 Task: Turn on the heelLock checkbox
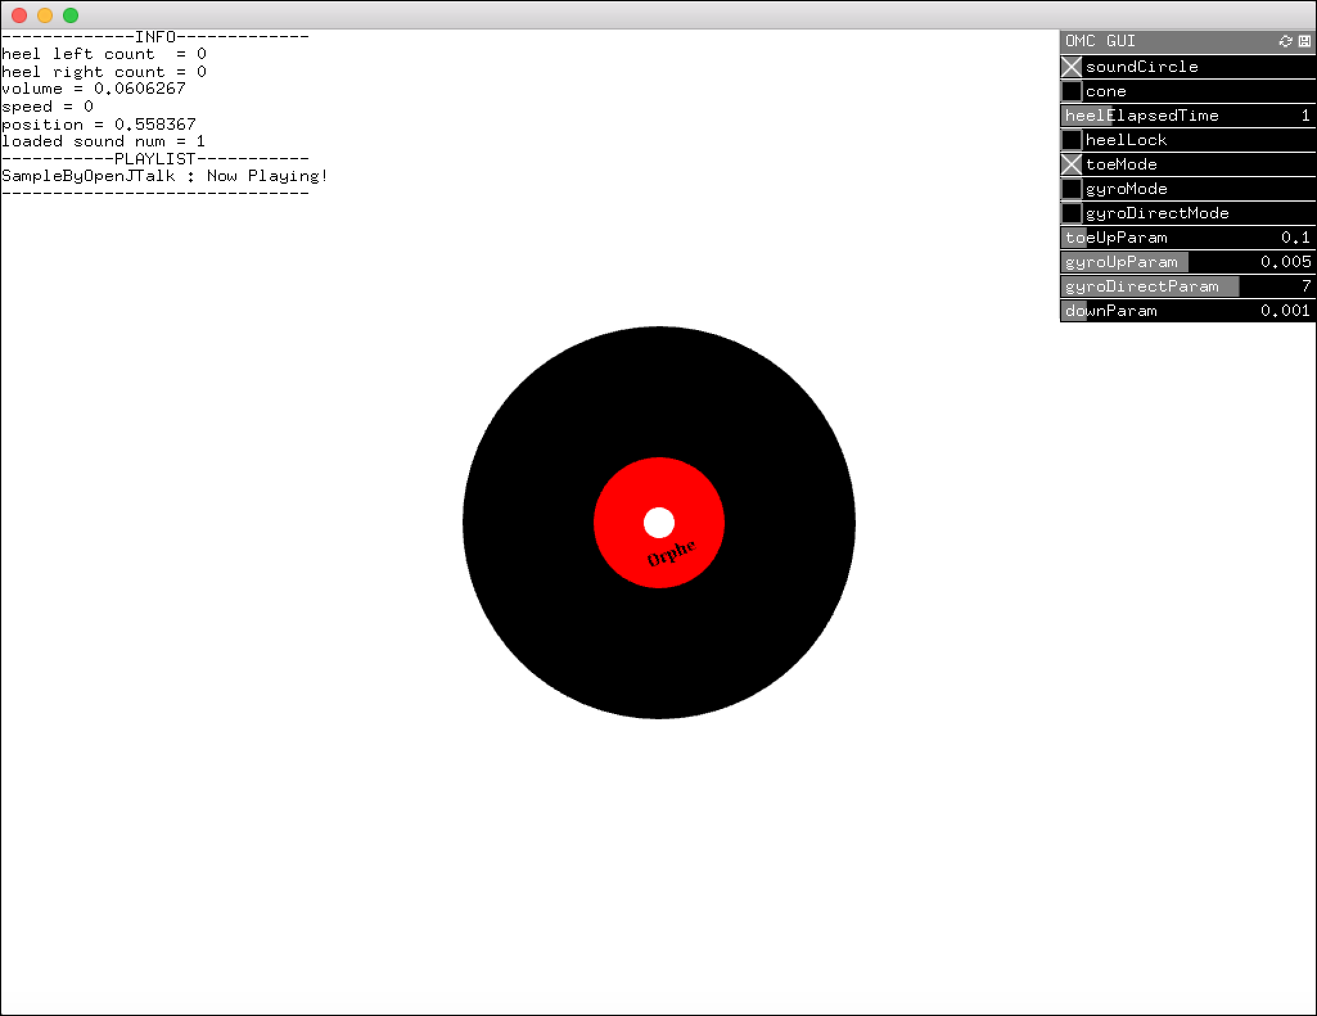click(1072, 140)
